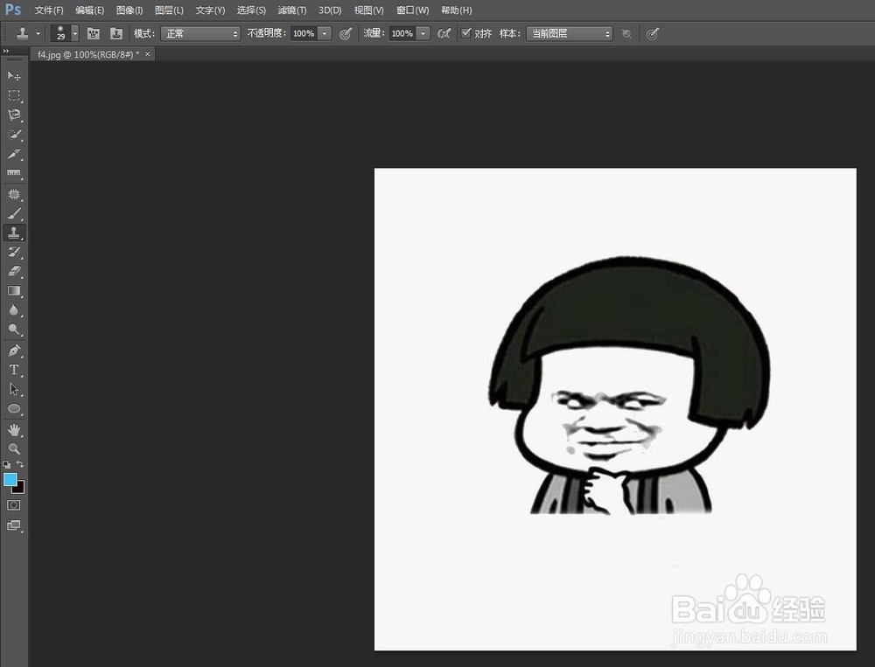Open the 不透明度 opacity slider arrow

pos(325,33)
